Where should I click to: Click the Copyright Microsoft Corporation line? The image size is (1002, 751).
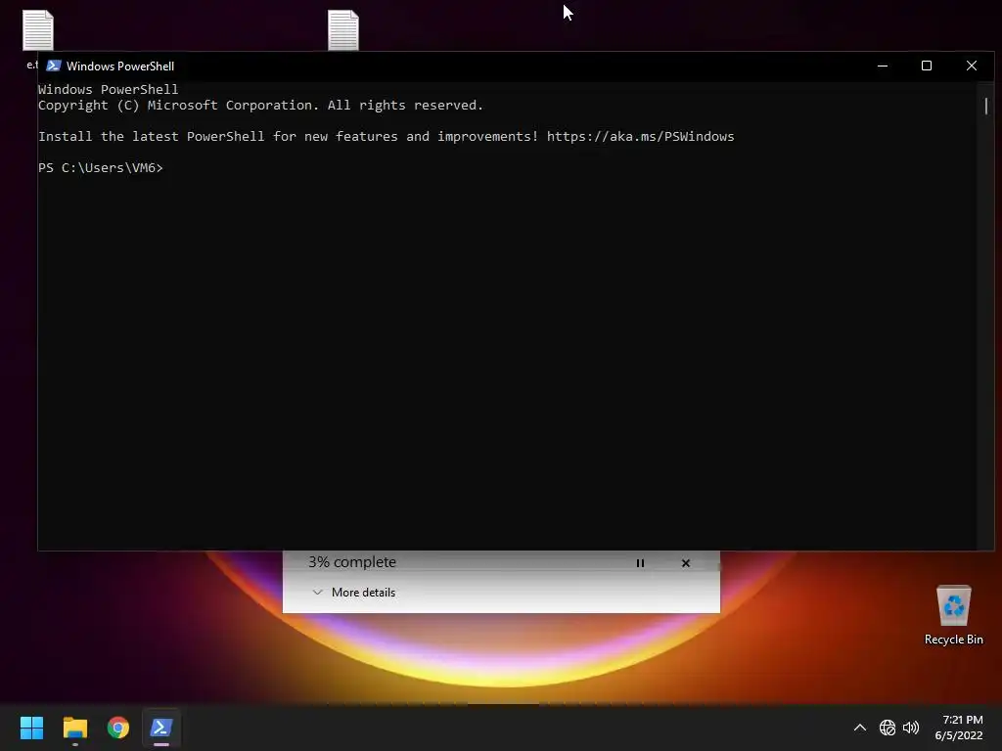coord(260,106)
